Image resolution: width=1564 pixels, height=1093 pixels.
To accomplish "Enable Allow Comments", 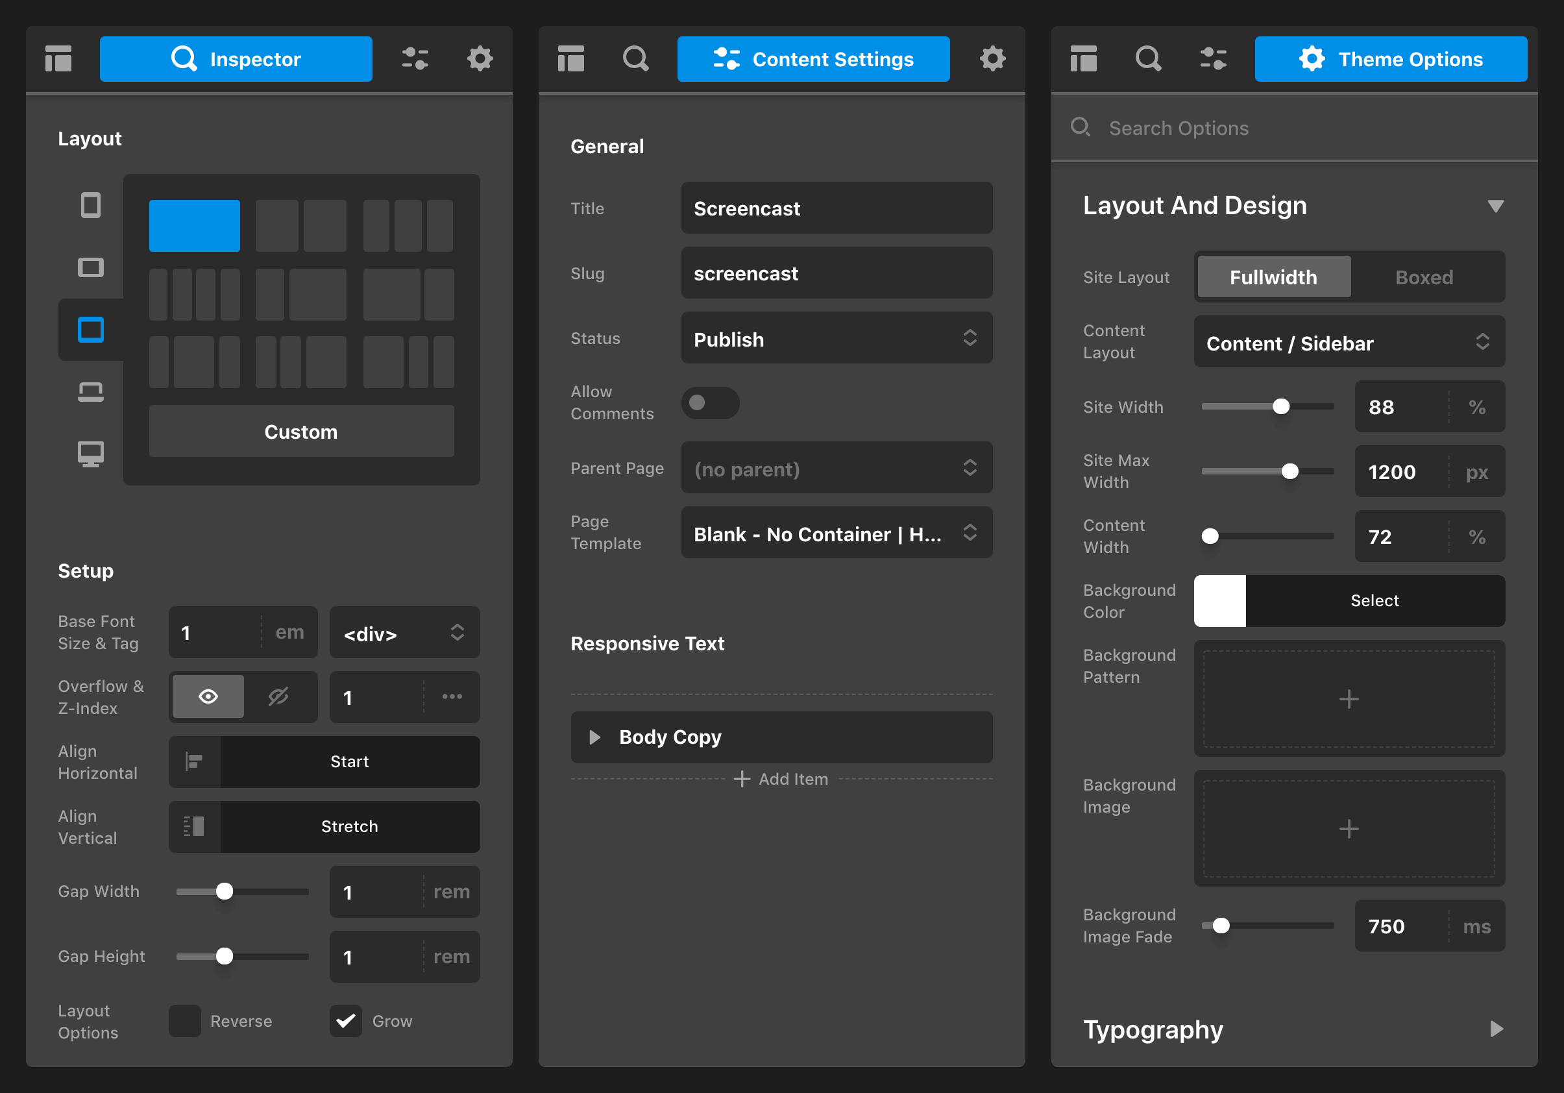I will coord(710,402).
